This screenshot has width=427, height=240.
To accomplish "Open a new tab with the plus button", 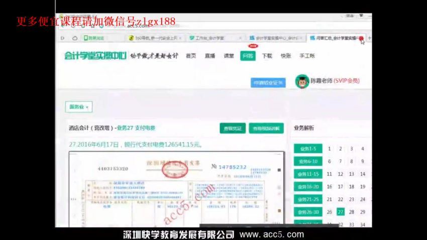I will pyautogui.click(x=370, y=38).
